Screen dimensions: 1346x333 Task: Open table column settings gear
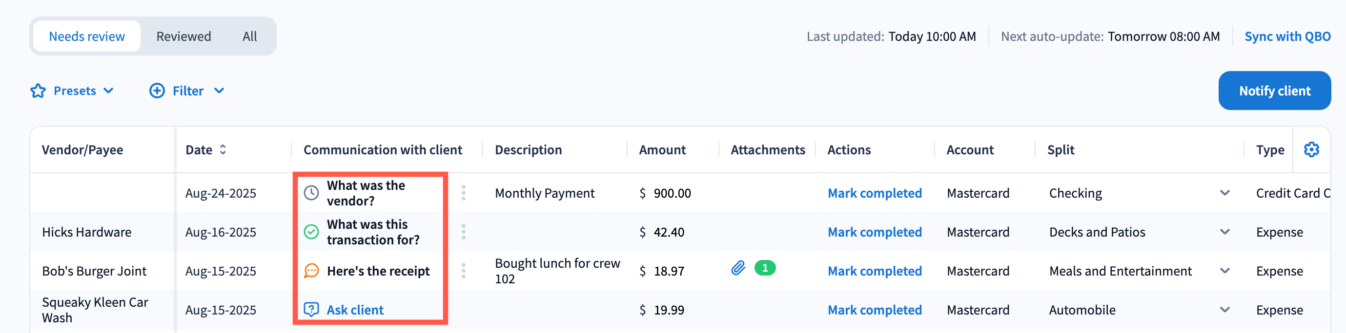click(x=1311, y=149)
